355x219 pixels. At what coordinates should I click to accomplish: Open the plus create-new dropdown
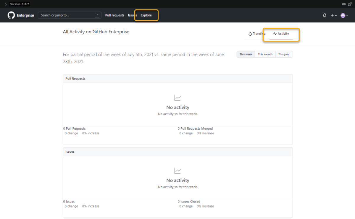334,15
